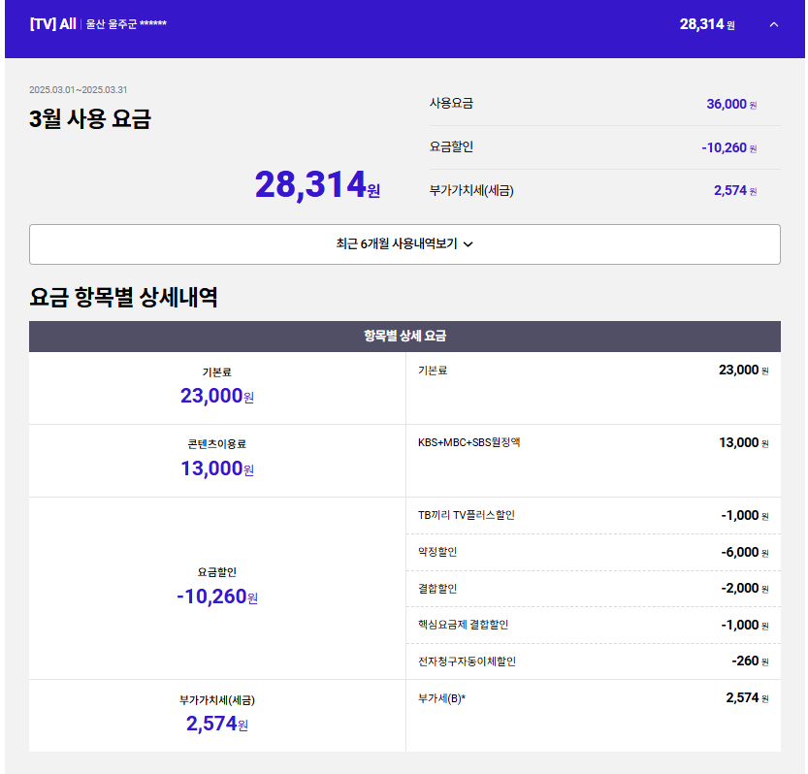The height and width of the screenshot is (774, 808).
Task: Click 기본료 detail row label
Action: [433, 371]
